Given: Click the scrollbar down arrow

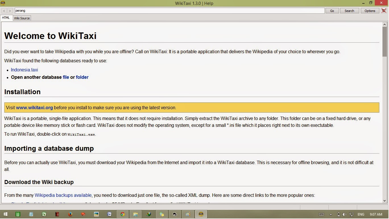Looking at the screenshot, I should pos(385,201).
